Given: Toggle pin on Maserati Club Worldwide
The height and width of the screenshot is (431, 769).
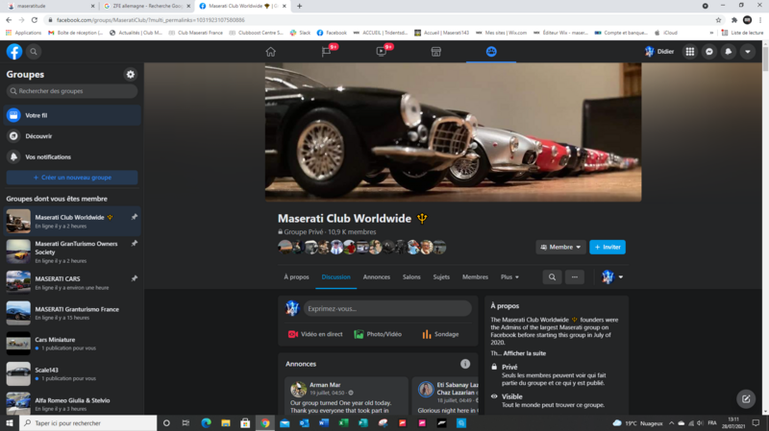Looking at the screenshot, I should (134, 217).
